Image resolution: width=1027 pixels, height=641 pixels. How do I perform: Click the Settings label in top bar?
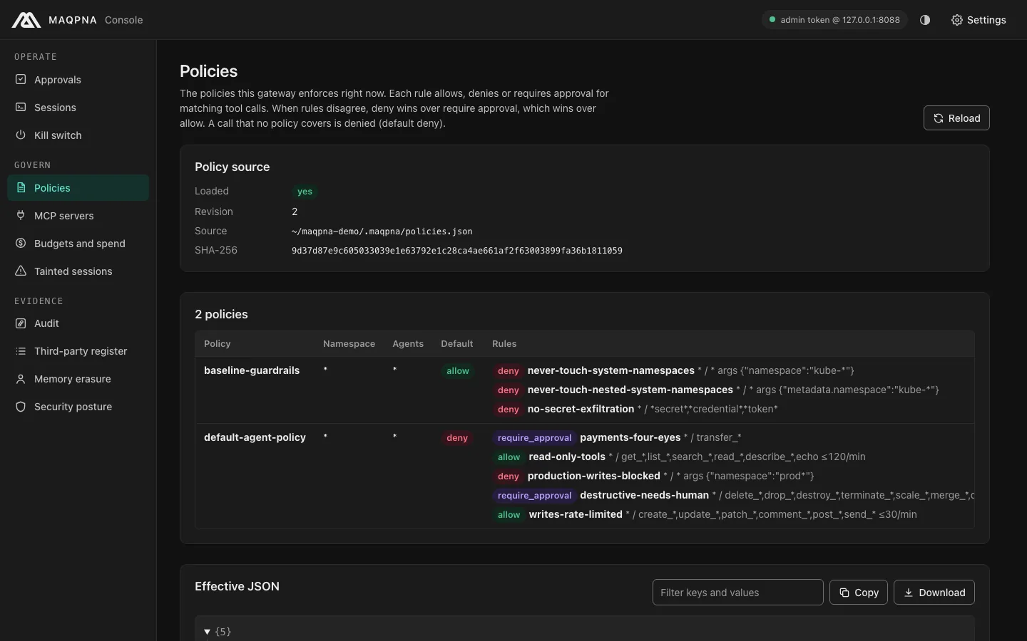986,20
